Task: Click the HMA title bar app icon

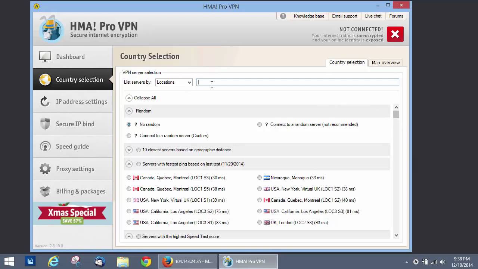Action: pos(37,6)
